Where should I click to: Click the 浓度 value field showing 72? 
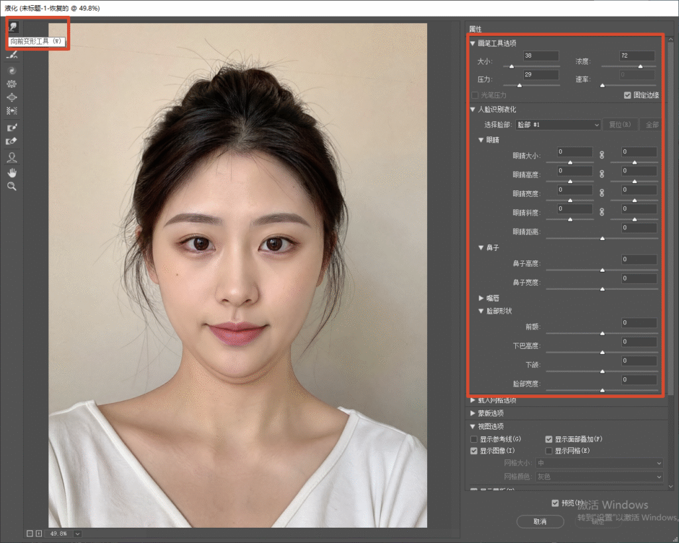637,56
